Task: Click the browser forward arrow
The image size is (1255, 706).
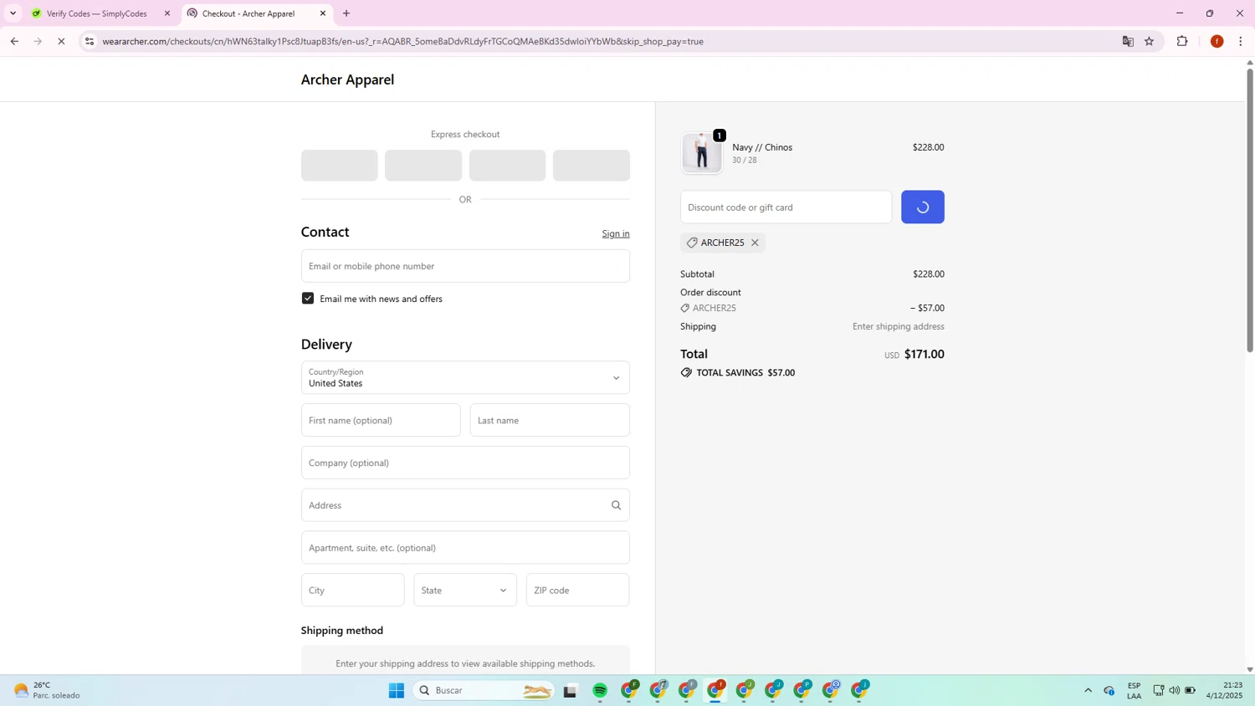Action: point(38,41)
